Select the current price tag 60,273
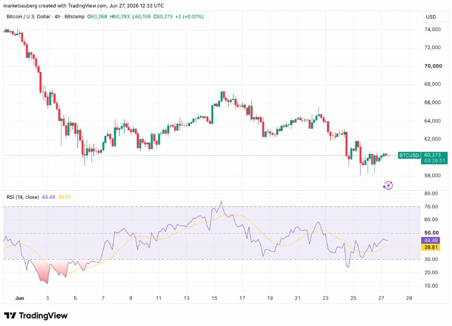This screenshot has height=326, width=452. pos(433,155)
